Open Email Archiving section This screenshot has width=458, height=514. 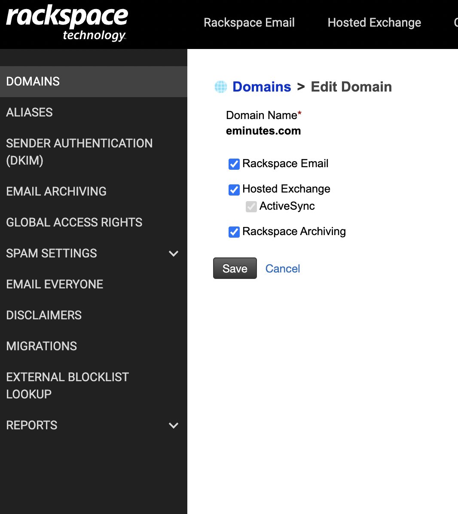[x=93, y=191]
